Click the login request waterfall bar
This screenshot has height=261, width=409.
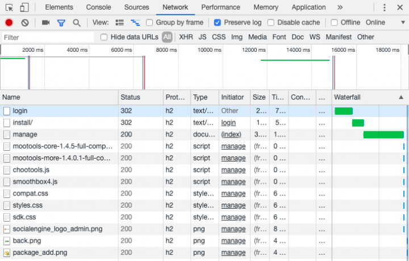point(344,111)
